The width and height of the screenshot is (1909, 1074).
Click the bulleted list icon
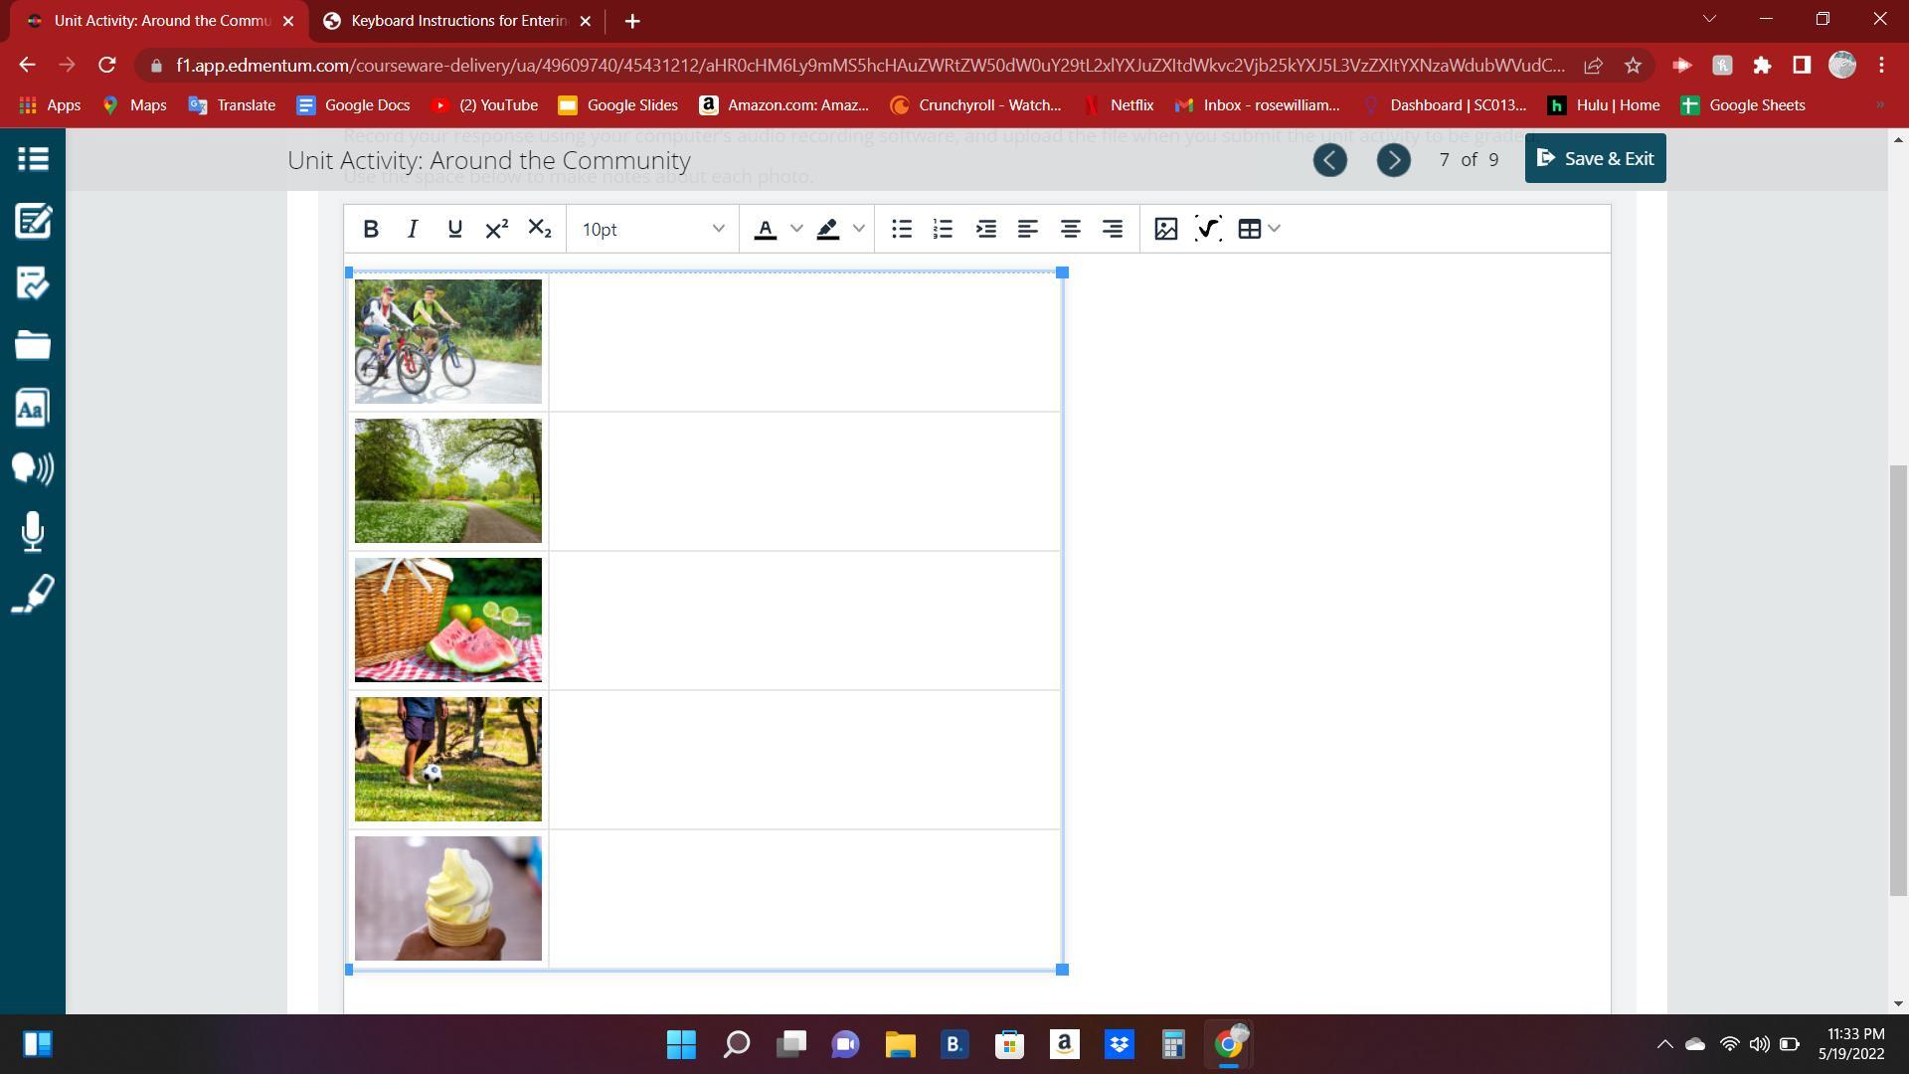tap(901, 229)
